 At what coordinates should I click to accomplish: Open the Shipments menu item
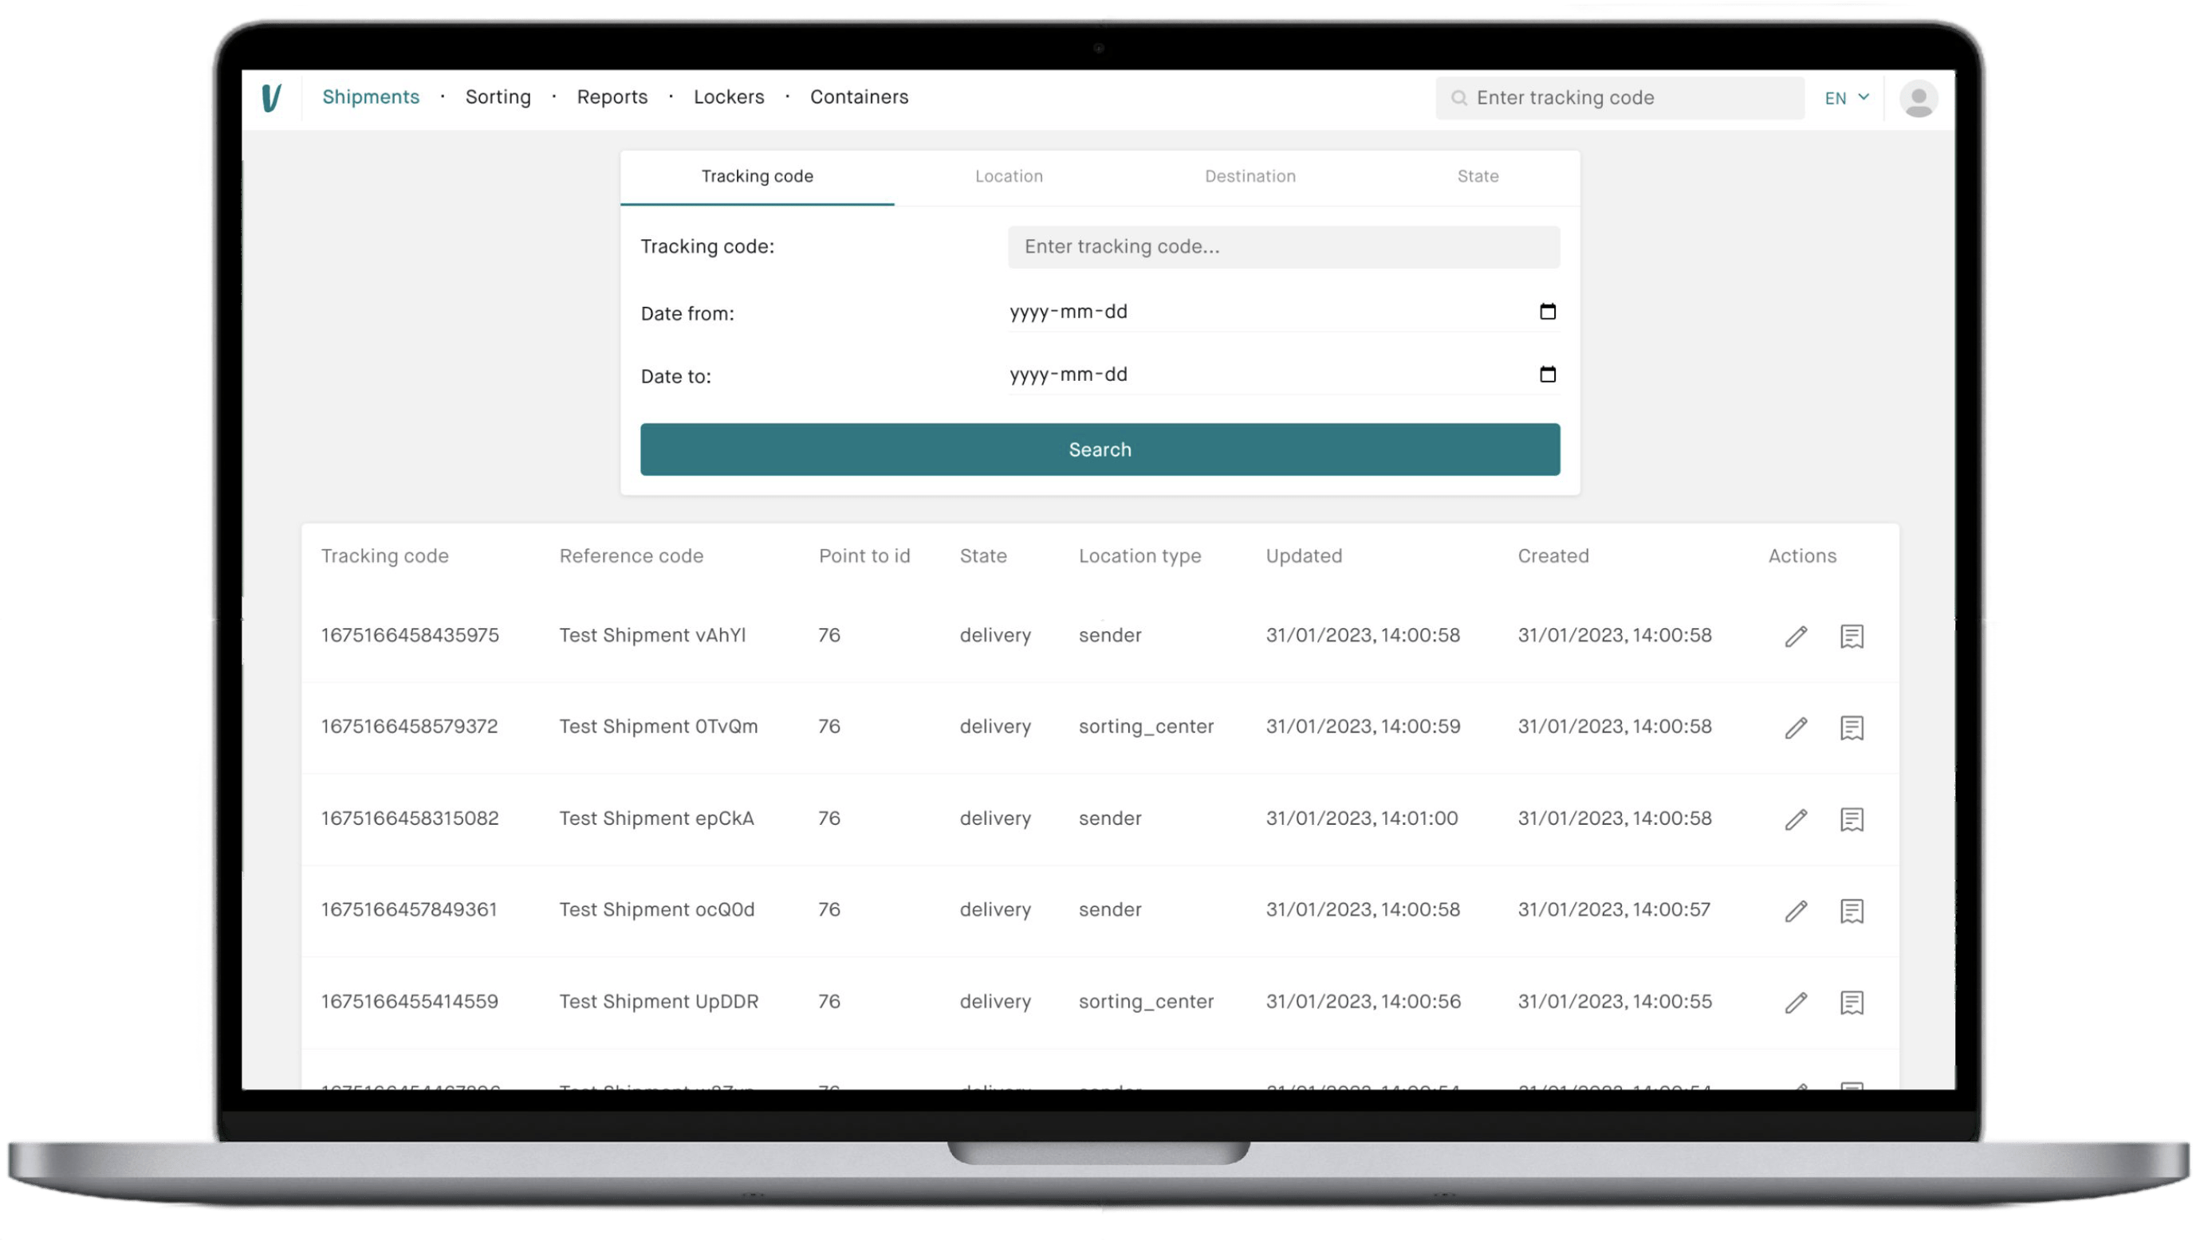[371, 96]
